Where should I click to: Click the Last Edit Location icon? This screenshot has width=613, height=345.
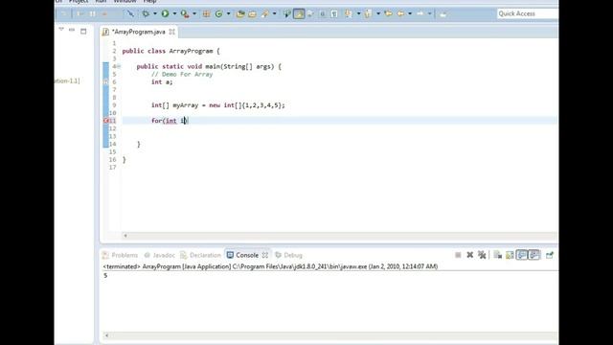click(388, 13)
